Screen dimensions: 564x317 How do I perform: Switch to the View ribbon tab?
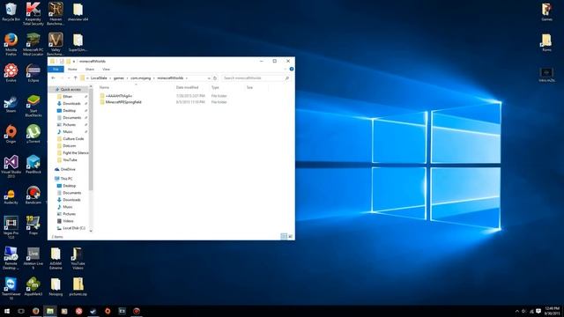coord(106,69)
